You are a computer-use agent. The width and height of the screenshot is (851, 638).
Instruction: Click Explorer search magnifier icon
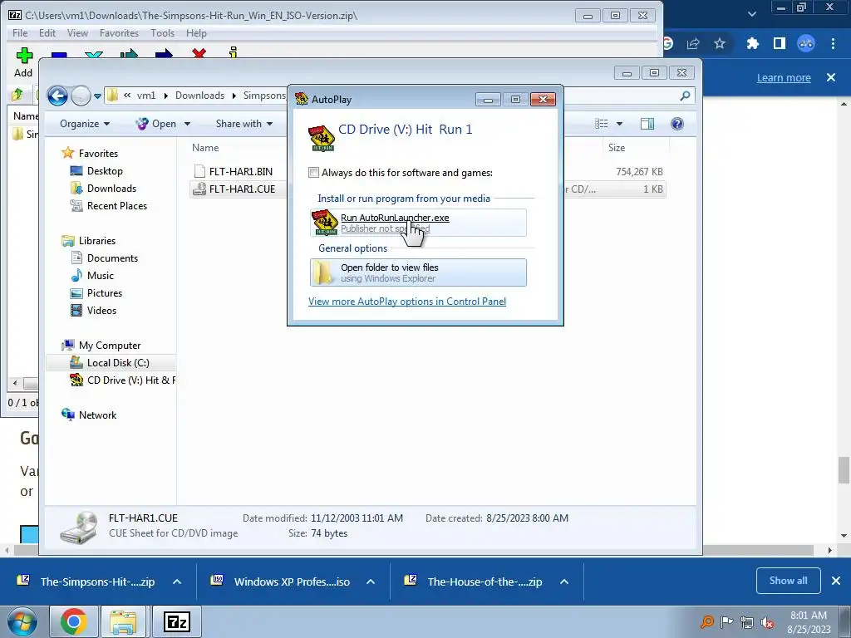(685, 96)
